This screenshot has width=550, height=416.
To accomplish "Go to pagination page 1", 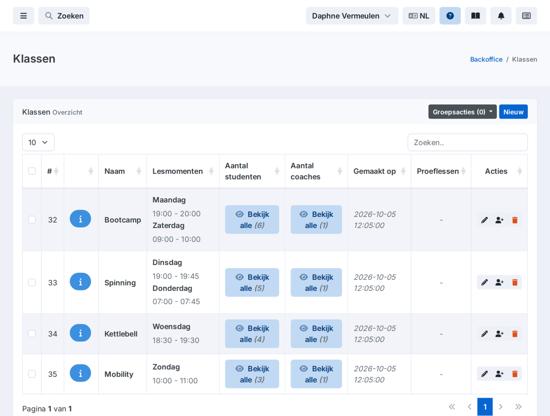I will (485, 407).
